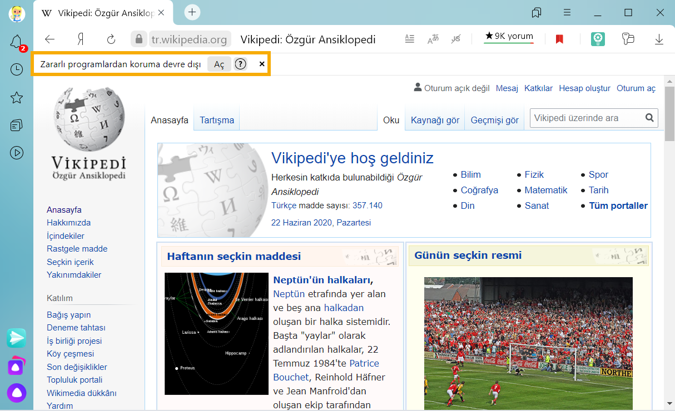This screenshot has height=411, width=675.
Task: Open the Spor portal link
Action: (598, 174)
